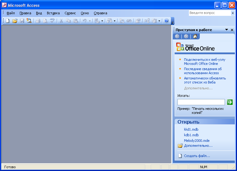Click the Microsoft Script Editor chain-link icon
Viewport: 237px width, 171px height.
click(129, 21)
